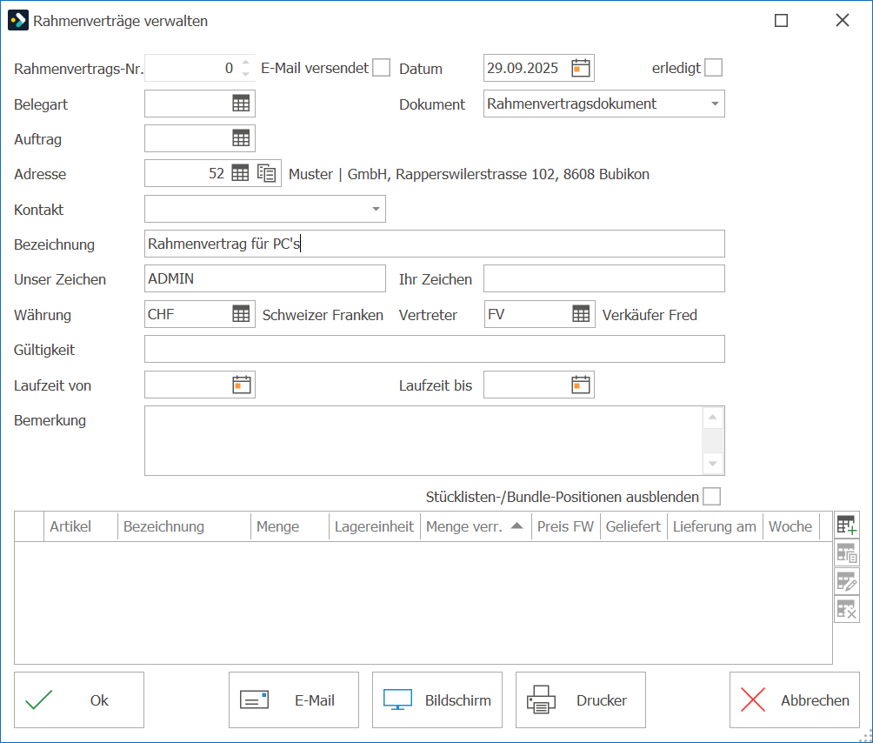This screenshot has width=873, height=743.
Task: Sort the table by Woche column
Action: [x=790, y=526]
